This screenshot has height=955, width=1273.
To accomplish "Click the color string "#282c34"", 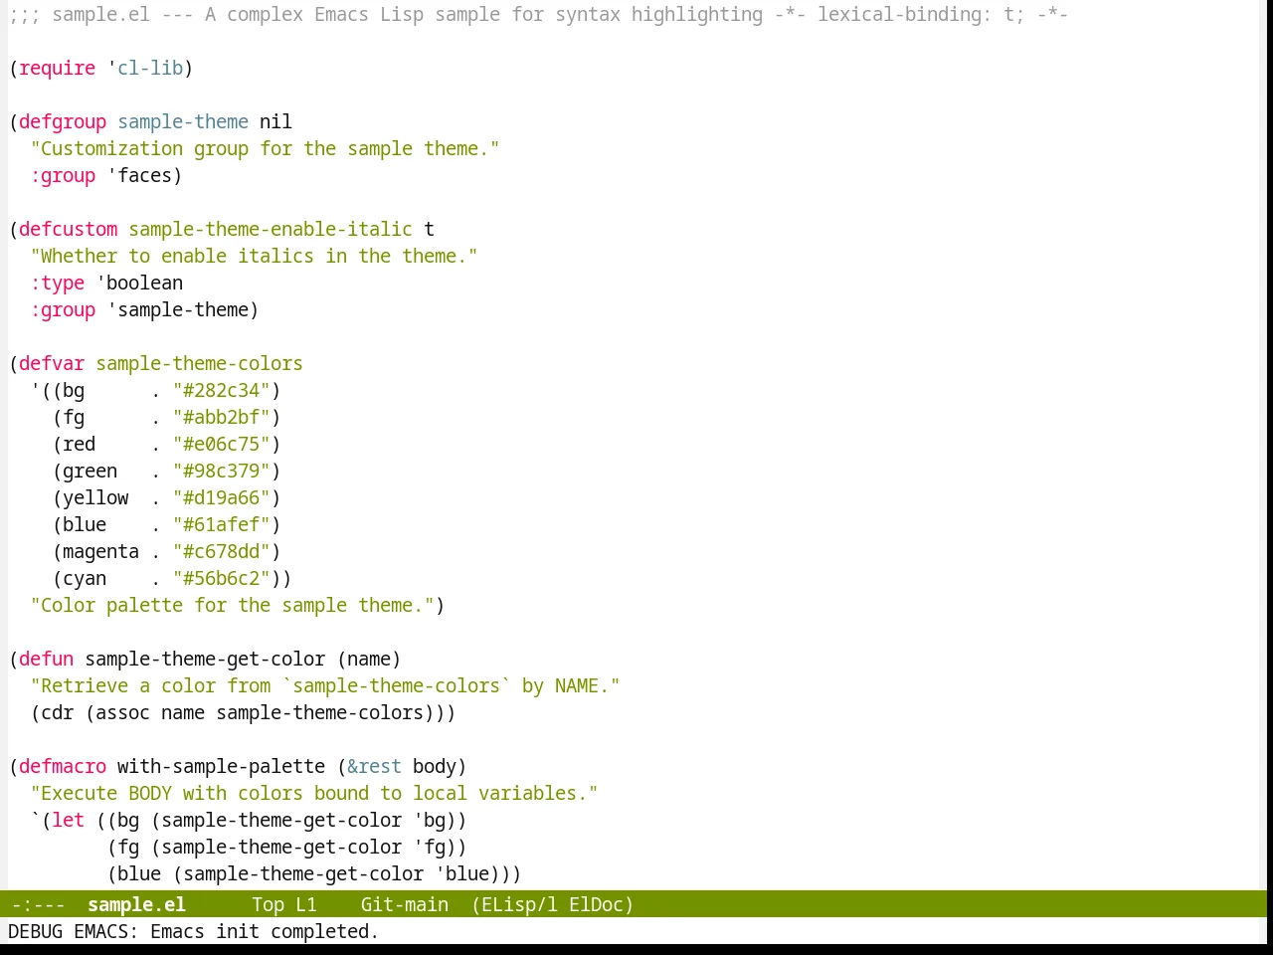I will pos(221,390).
